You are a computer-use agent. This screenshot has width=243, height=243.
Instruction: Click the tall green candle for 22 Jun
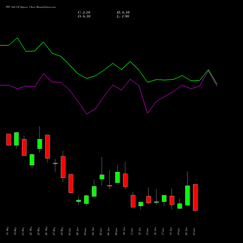click(x=188, y=195)
